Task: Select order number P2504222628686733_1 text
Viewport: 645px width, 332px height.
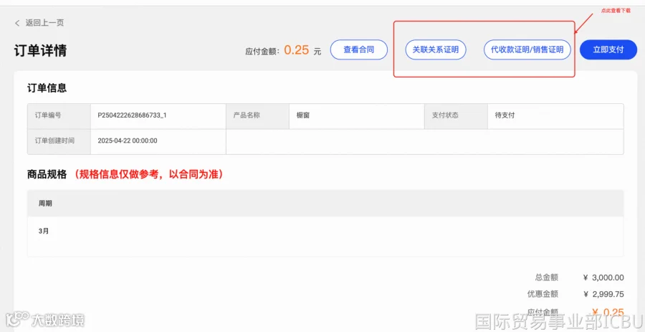Action: (132, 115)
